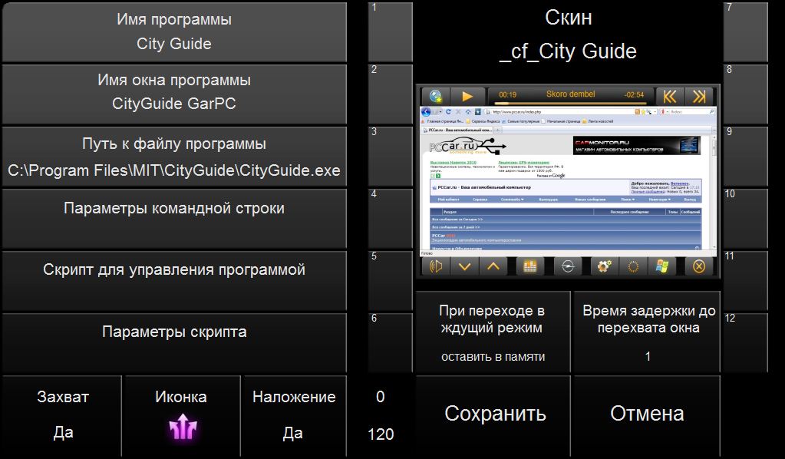Toggle the Наложение option set to Да
785x459 pixels.
293,414
